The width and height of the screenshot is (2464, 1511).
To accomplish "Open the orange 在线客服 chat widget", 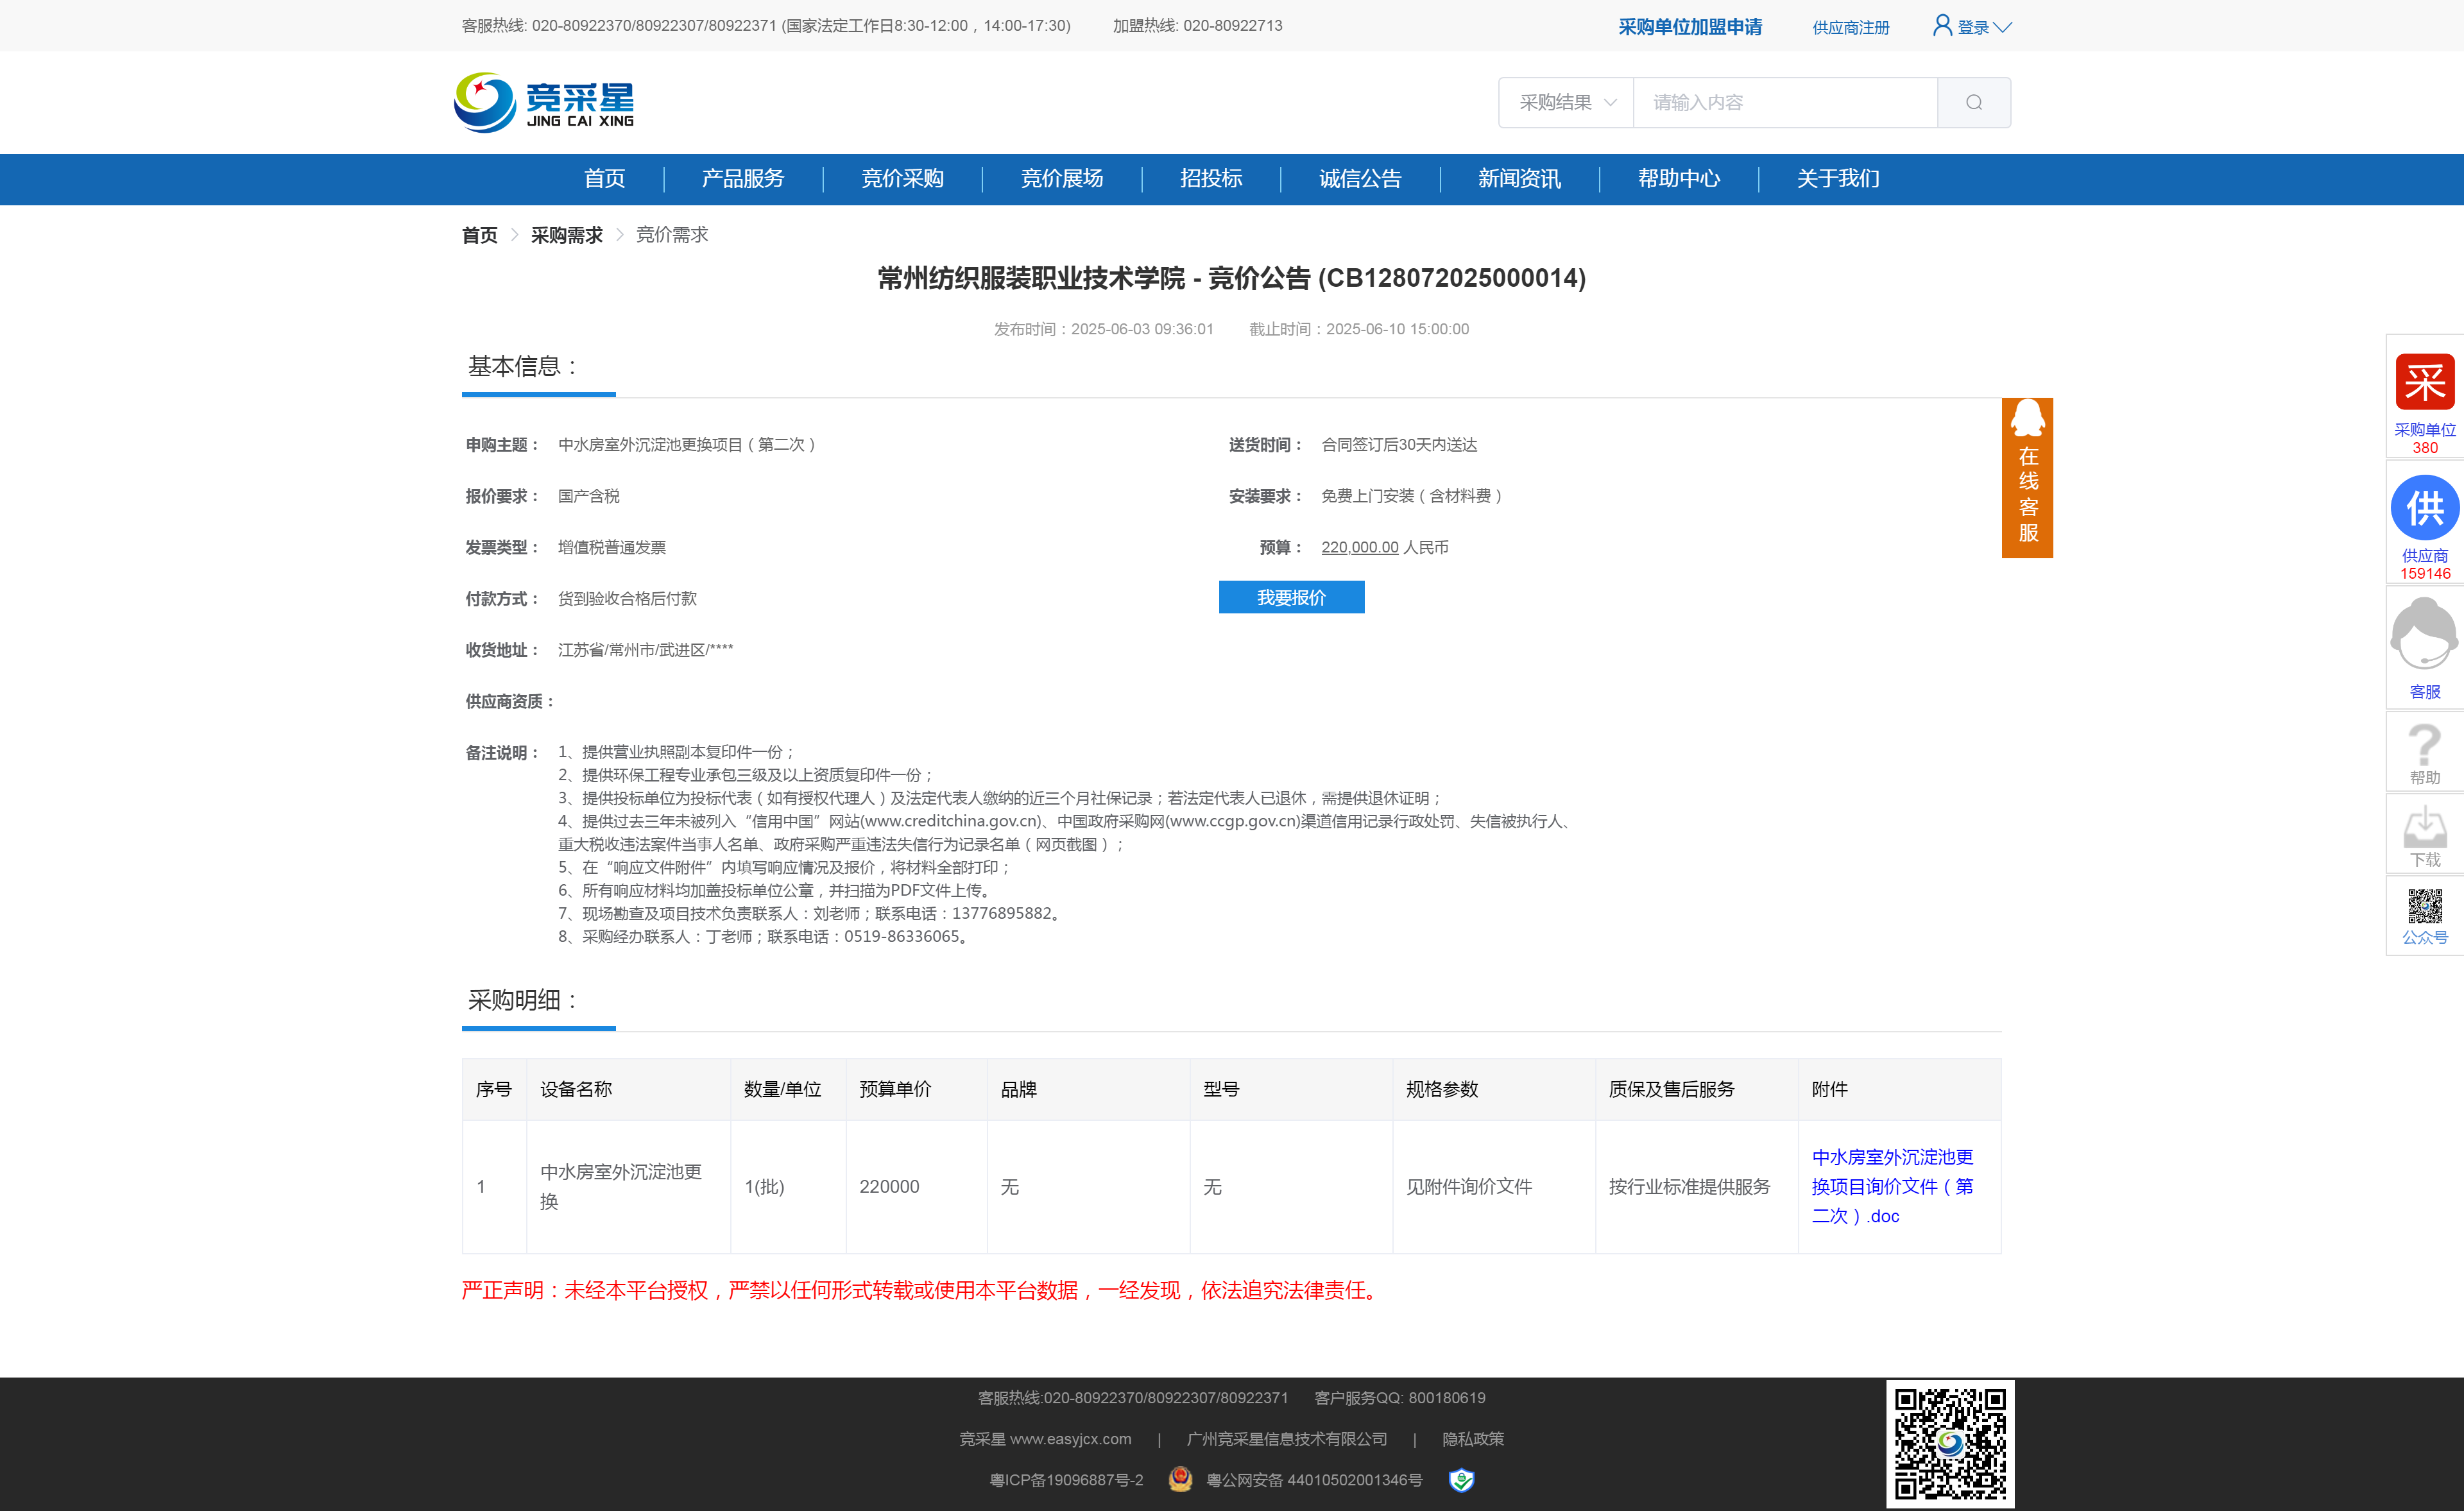I will pyautogui.click(x=2027, y=478).
